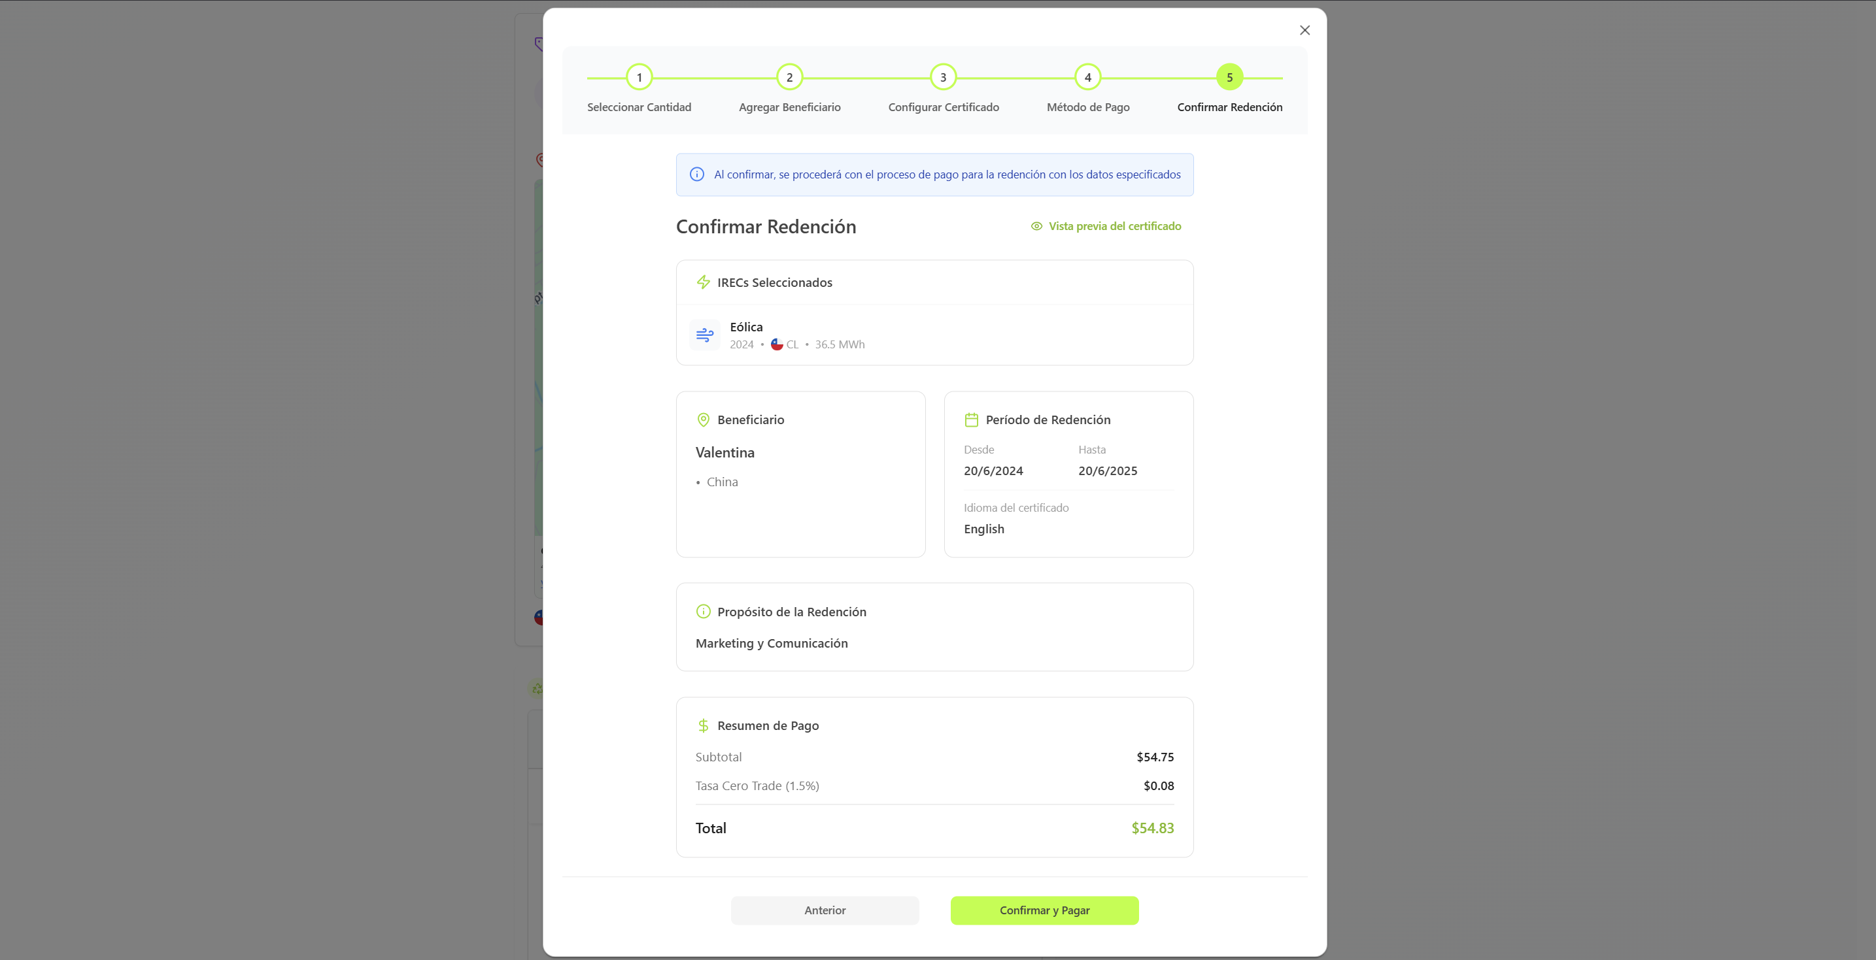Image resolution: width=1876 pixels, height=960 pixels.
Task: Select step 1 Seleccionar Cantidad
Action: point(639,77)
